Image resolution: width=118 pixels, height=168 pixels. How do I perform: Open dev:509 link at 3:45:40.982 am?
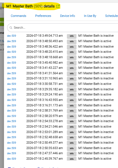tap(11, 62)
